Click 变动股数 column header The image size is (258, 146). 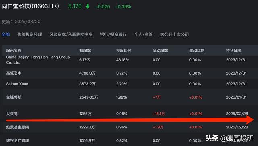[x=160, y=51]
